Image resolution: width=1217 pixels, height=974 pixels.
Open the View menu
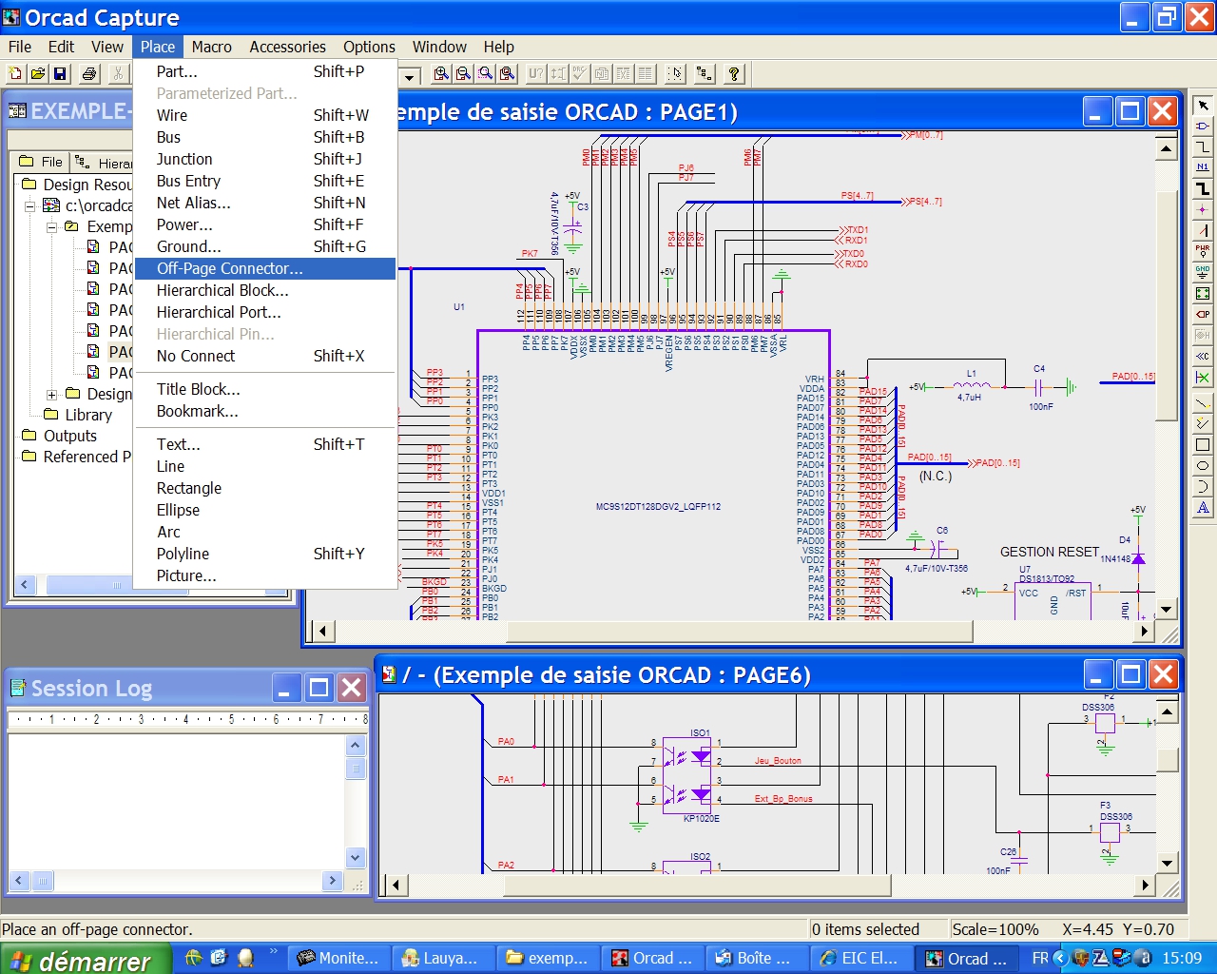click(106, 47)
